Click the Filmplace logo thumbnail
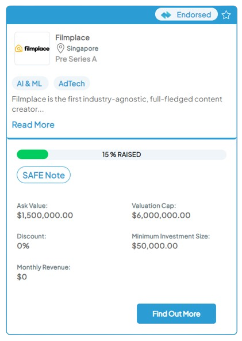242x341 pixels. 32,48
